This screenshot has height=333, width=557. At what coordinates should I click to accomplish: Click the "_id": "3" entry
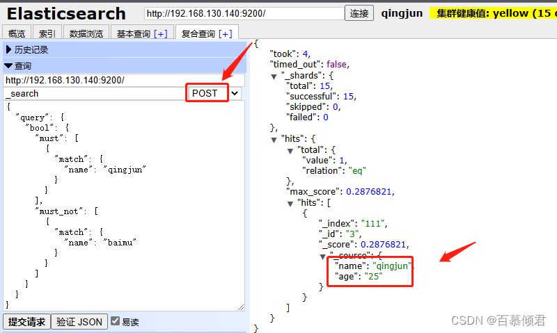(340, 234)
